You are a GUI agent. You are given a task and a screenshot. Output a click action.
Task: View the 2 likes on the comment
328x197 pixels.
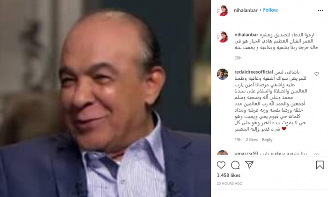point(252,140)
